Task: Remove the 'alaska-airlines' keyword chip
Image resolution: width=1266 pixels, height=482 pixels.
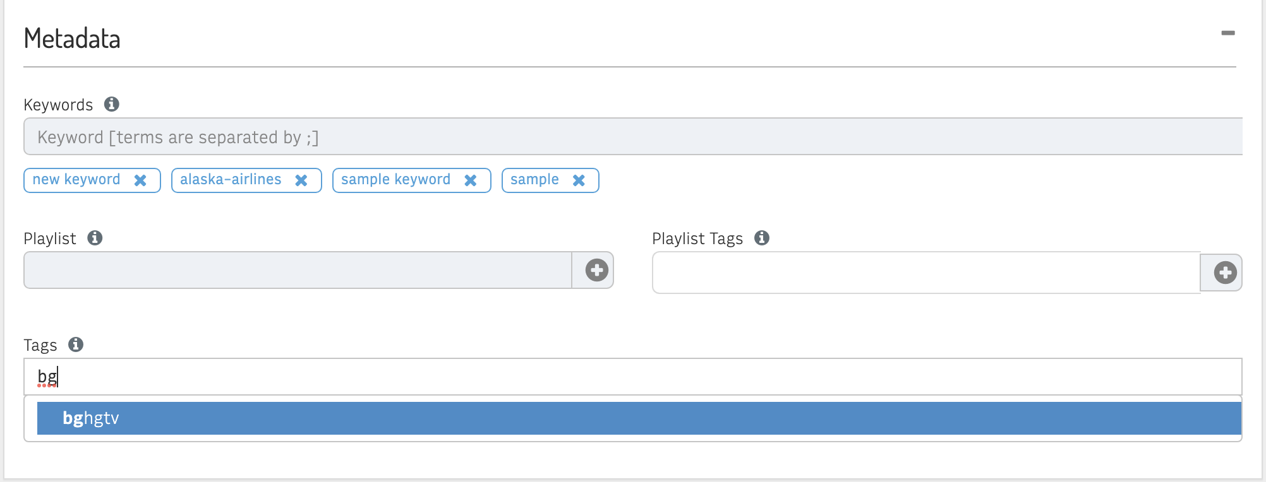Action: [301, 180]
